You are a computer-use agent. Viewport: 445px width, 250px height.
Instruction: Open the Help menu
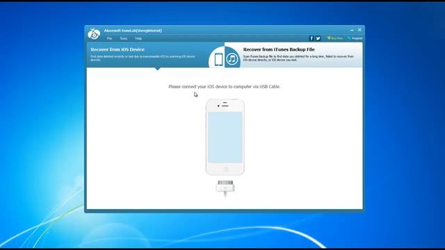click(x=138, y=38)
